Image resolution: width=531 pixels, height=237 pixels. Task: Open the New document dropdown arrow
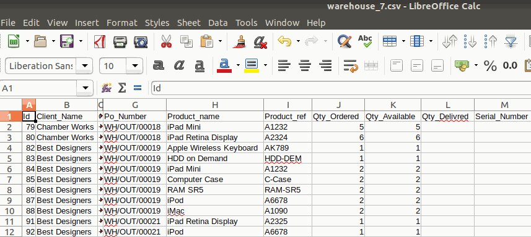point(27,41)
